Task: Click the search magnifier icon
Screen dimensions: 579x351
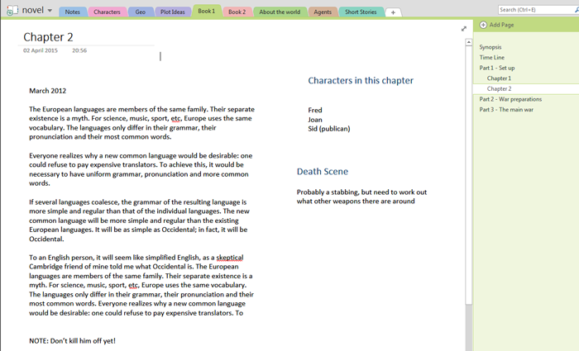Action: tap(577, 10)
